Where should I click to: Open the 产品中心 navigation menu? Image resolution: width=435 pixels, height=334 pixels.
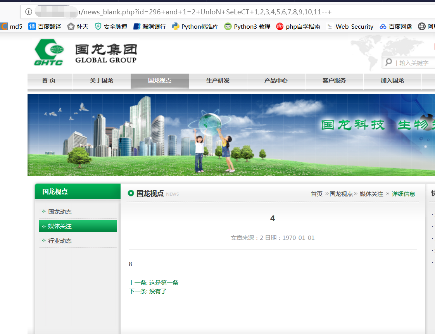click(276, 81)
